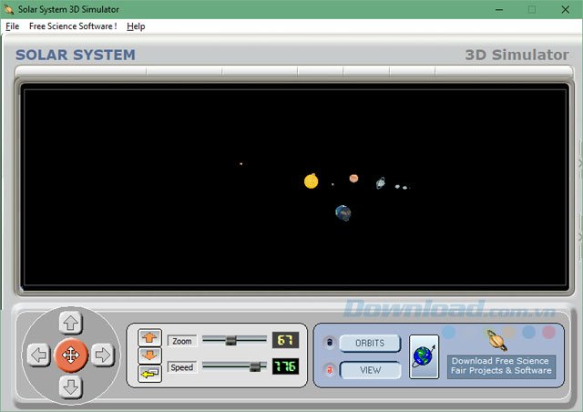Close the Solar System 3D Simulator window
The height and width of the screenshot is (412, 583).
[565, 10]
